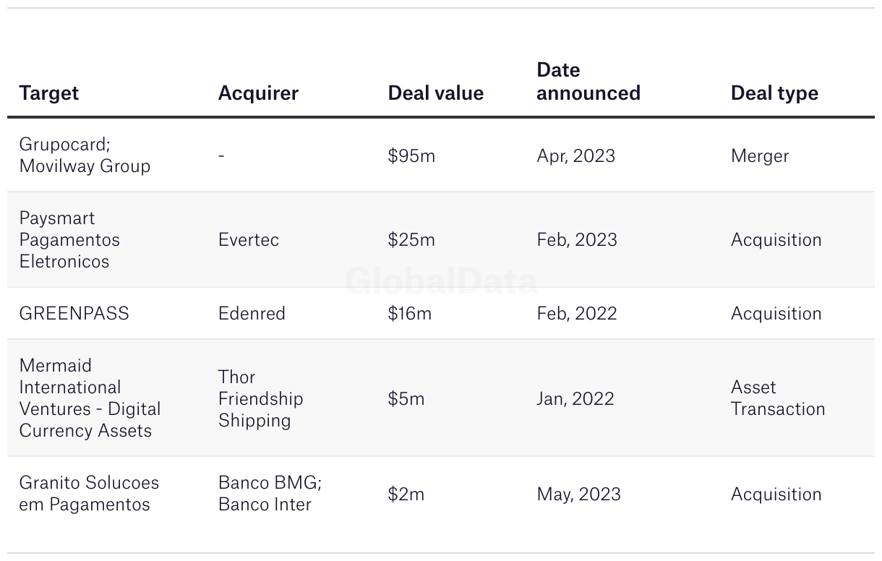
Task: Click the Evertec acquirer name
Action: [249, 240]
